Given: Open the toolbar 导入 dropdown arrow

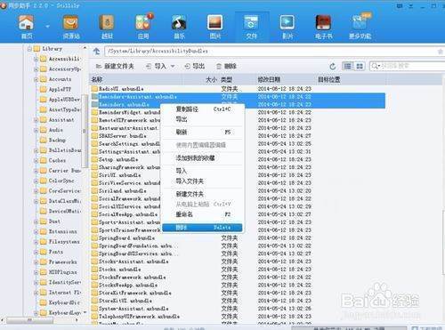Looking at the screenshot, I should click(x=173, y=66).
